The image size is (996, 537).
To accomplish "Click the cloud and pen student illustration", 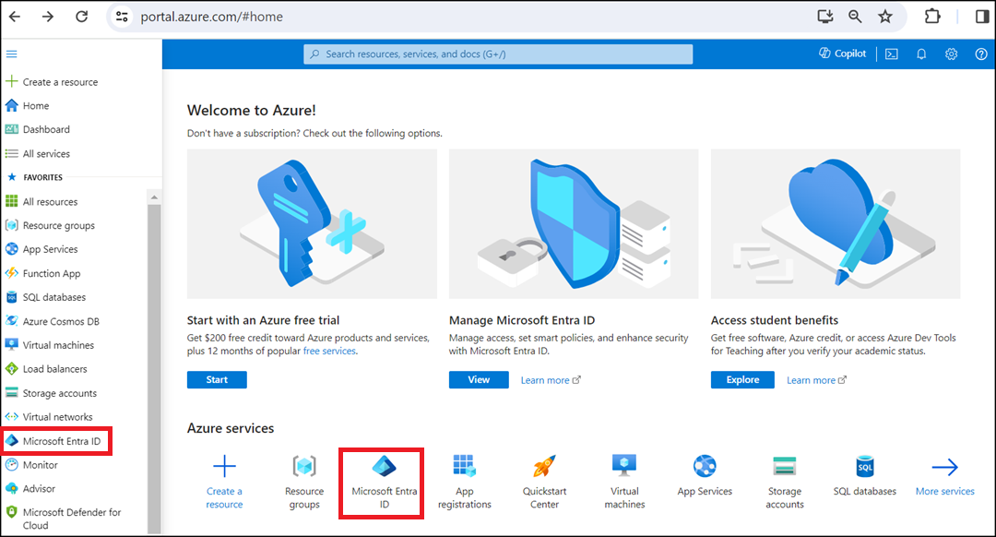I will click(836, 223).
